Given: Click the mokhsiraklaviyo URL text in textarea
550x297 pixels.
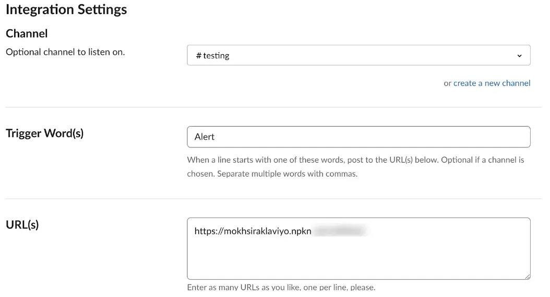Looking at the screenshot, I should click(x=253, y=231).
